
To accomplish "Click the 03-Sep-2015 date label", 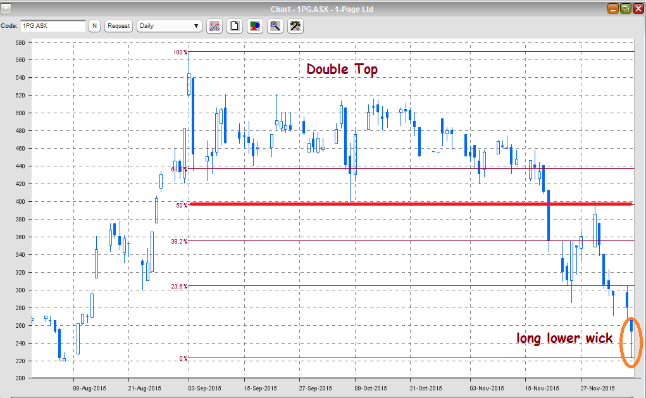I will [x=205, y=389].
